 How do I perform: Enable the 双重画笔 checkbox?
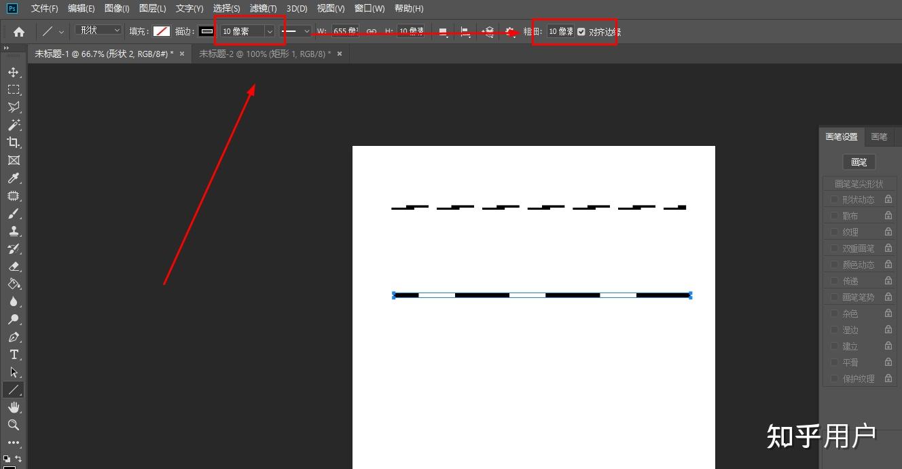[834, 248]
